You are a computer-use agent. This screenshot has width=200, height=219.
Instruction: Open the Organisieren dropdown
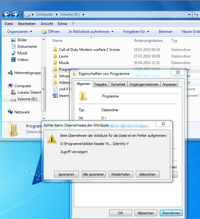[x=20, y=32]
